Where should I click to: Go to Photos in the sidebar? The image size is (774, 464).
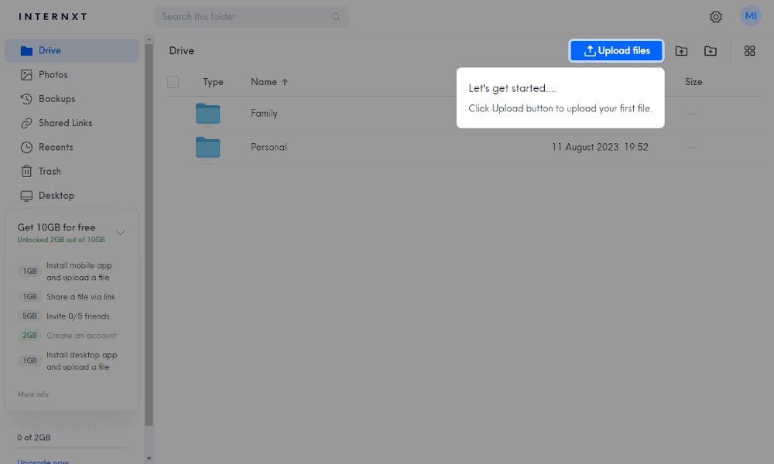click(53, 75)
